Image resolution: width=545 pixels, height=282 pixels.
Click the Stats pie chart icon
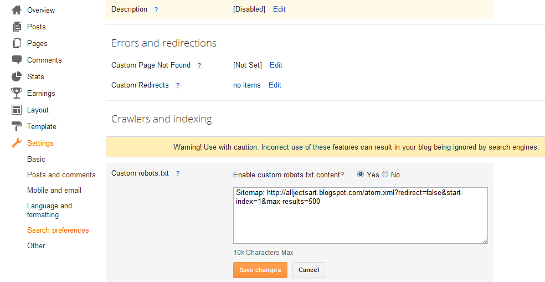pyautogui.click(x=17, y=76)
